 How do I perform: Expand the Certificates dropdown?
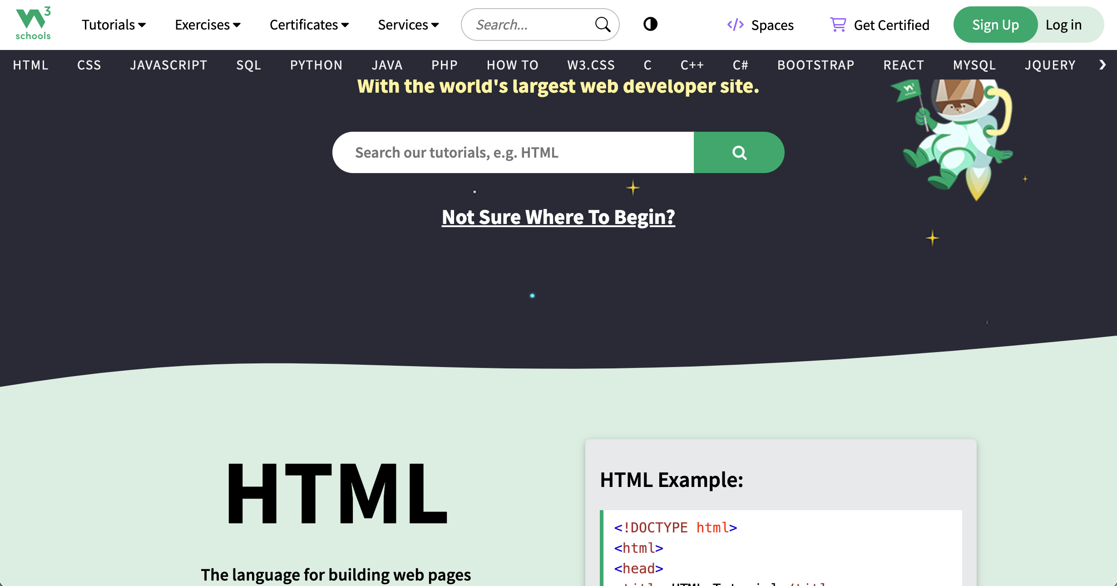tap(309, 25)
